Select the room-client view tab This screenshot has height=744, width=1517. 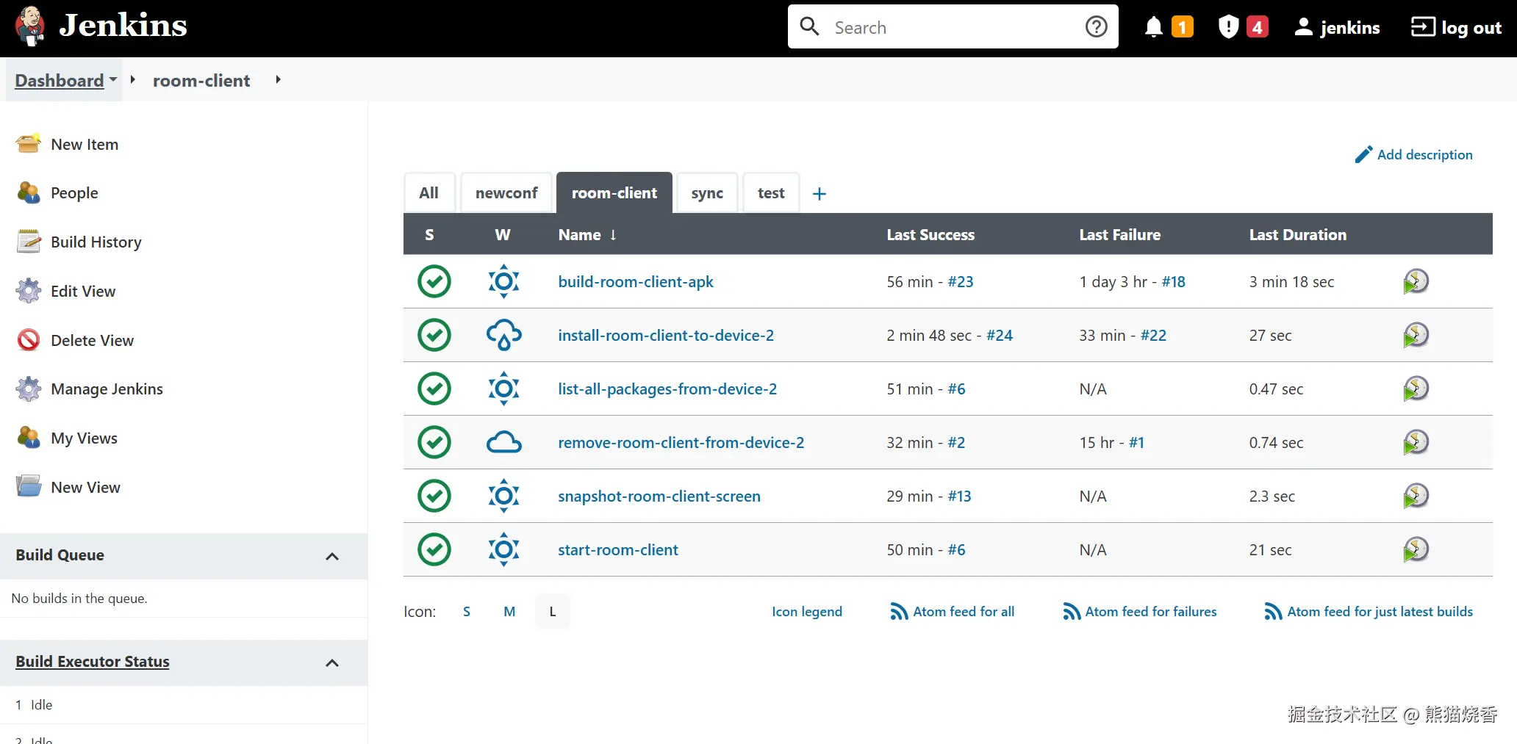(614, 192)
